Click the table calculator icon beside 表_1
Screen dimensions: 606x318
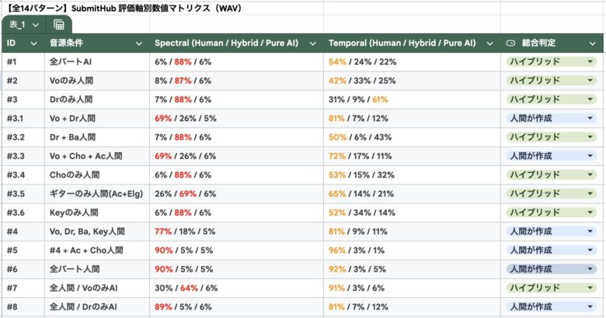click(59, 25)
